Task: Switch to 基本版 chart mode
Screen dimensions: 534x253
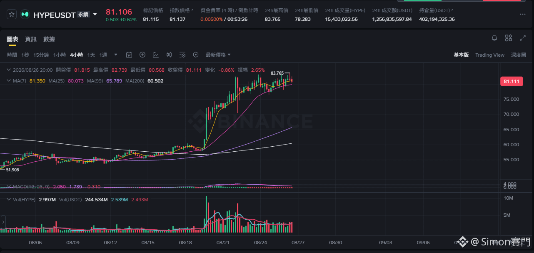Action: pos(461,55)
